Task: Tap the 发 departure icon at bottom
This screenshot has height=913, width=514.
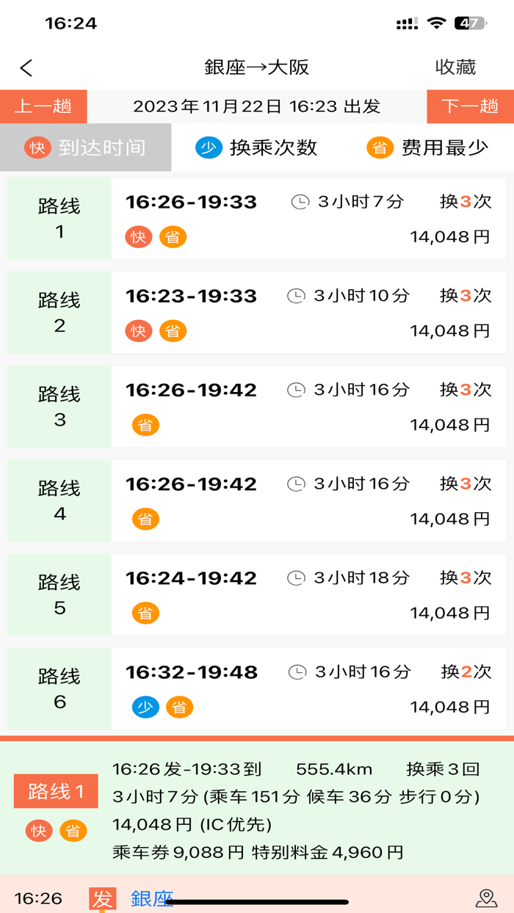Action: point(103,897)
